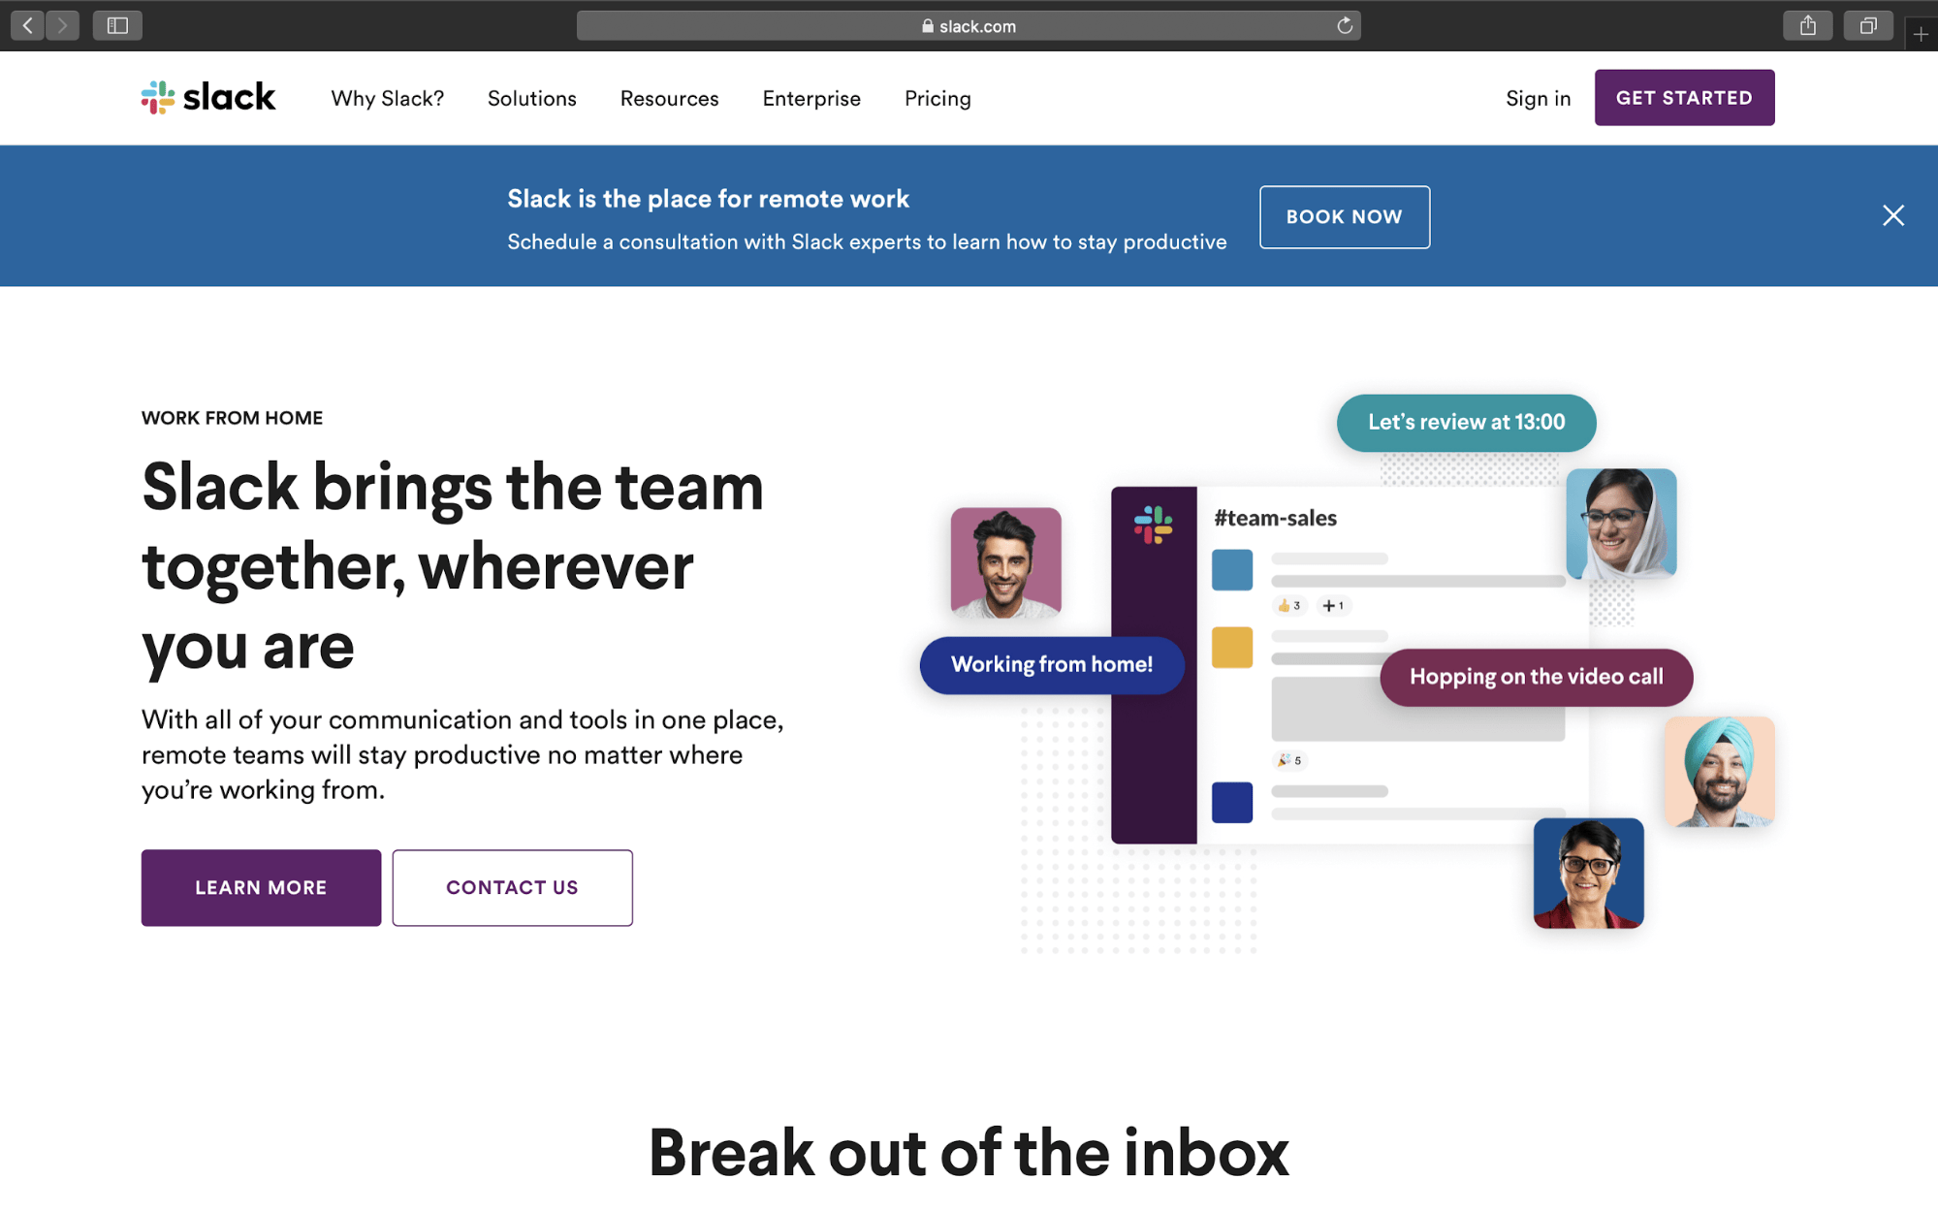Expand the Solutions navigation menu
1938x1211 pixels.
531,99
